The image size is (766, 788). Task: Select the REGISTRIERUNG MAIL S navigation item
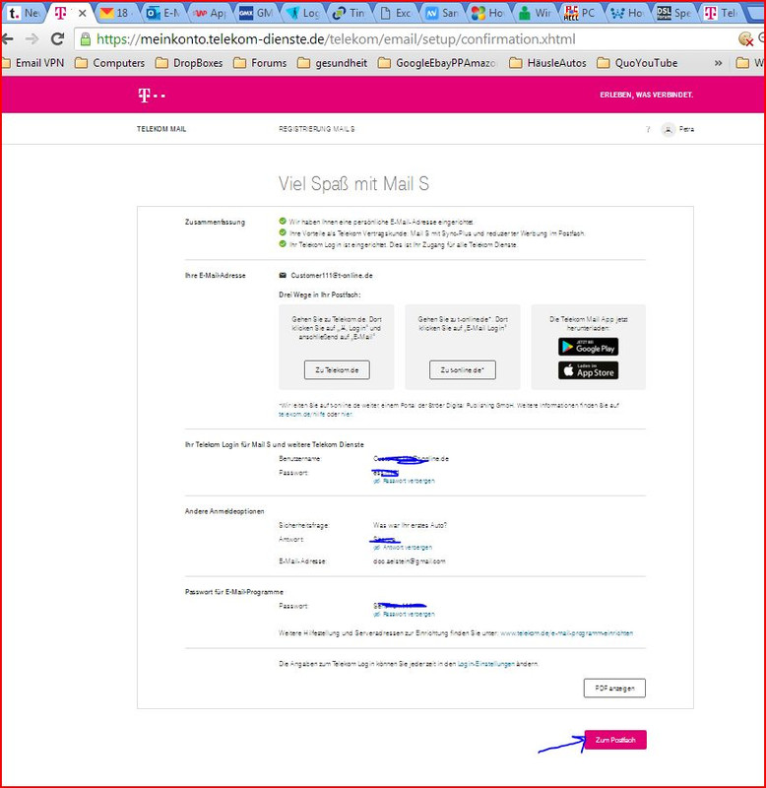tap(317, 129)
